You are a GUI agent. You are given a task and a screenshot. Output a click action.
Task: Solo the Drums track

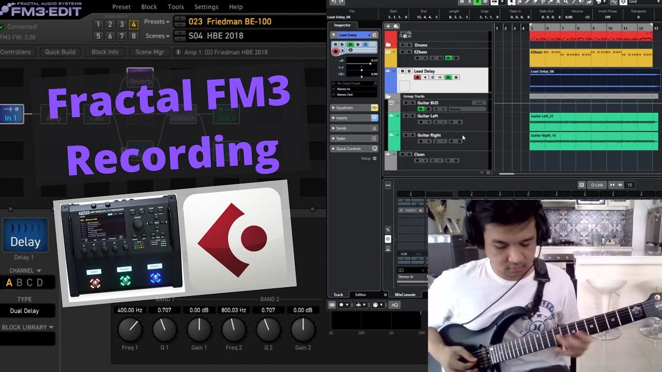tap(409, 45)
